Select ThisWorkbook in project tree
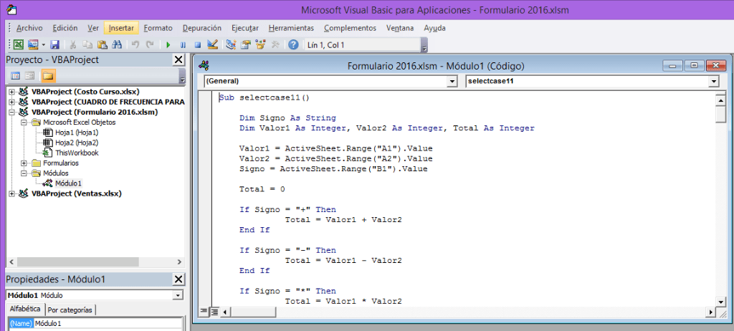Screen dimensions: 734x331 pos(77,153)
